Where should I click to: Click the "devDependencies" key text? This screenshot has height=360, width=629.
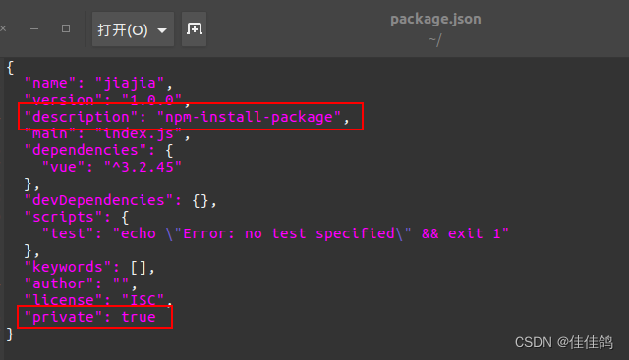(x=98, y=201)
